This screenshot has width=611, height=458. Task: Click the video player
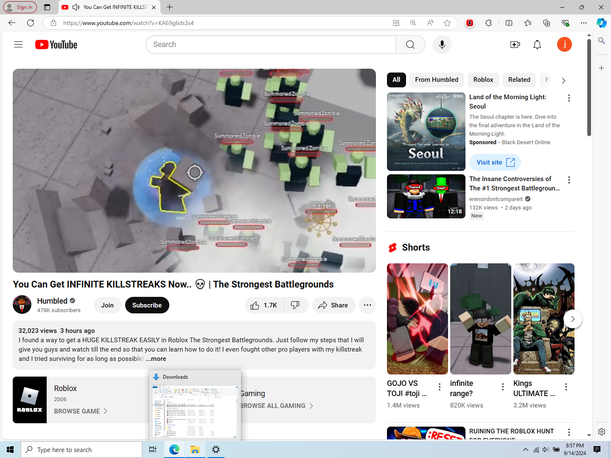coord(194,170)
